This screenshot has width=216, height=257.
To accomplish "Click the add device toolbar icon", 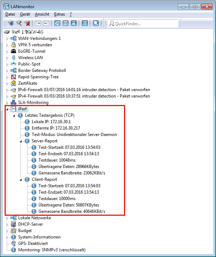I will coord(11,23).
